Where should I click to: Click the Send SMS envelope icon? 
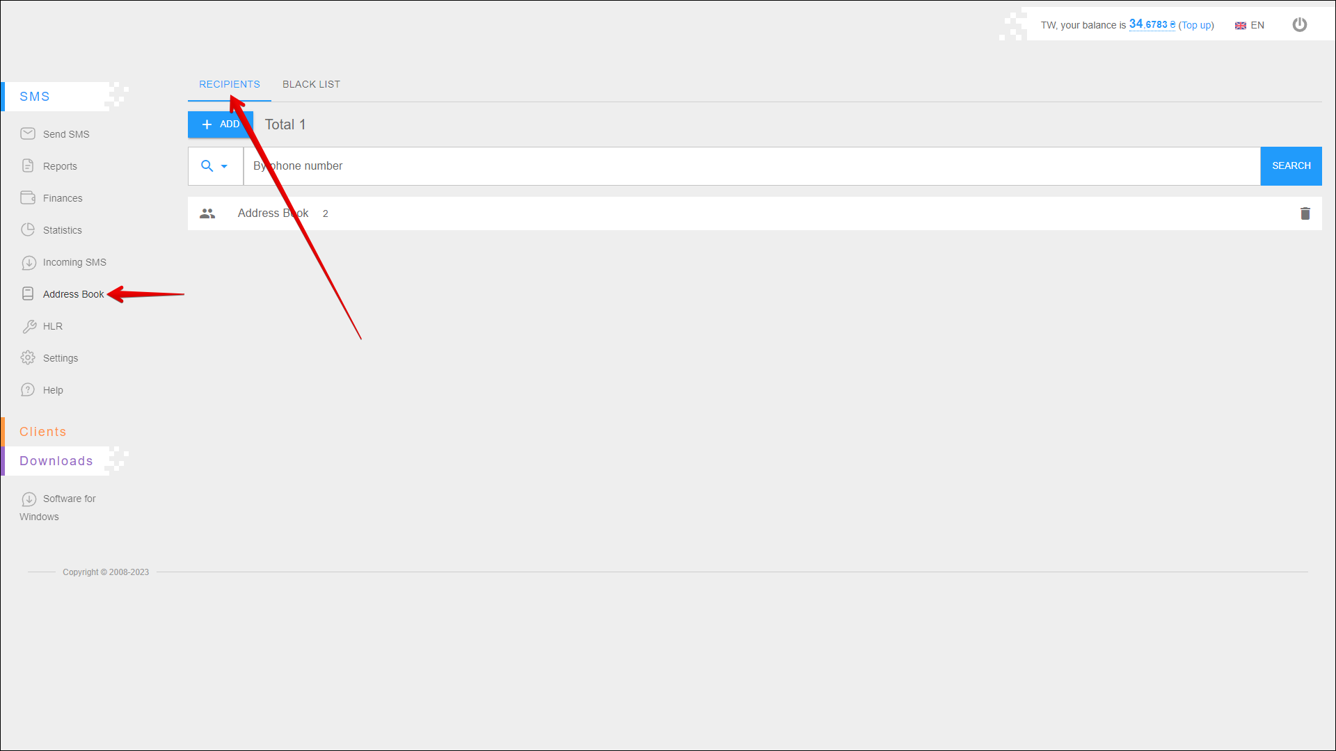(x=28, y=134)
